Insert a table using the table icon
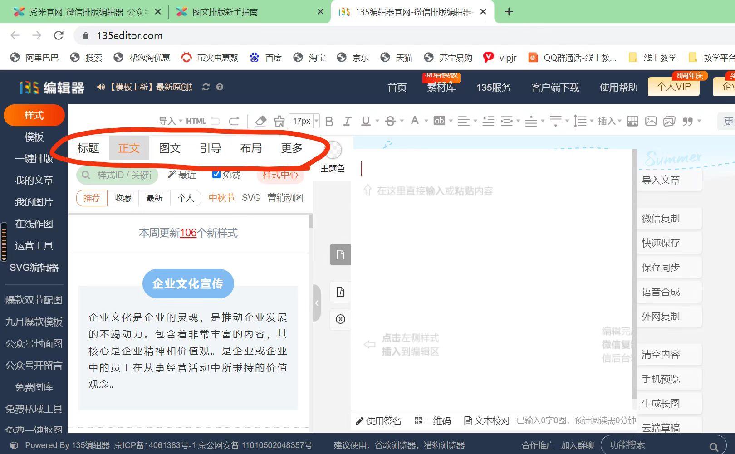This screenshot has width=735, height=454. [632, 121]
